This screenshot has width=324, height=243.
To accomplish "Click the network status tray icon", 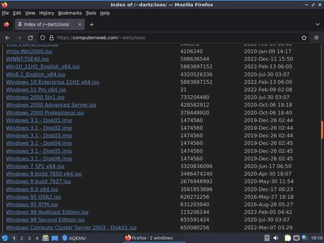I will 296,238.
